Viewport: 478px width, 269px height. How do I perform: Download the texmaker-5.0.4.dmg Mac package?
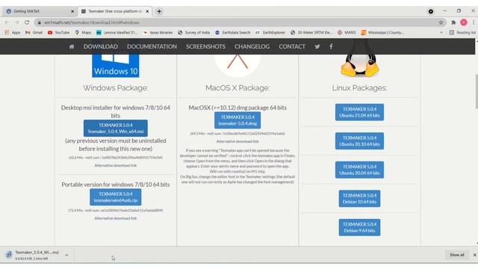[238, 120]
